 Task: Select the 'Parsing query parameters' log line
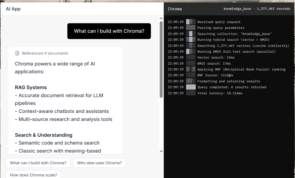point(221,28)
